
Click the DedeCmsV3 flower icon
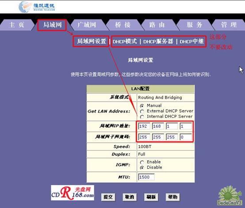230,196
